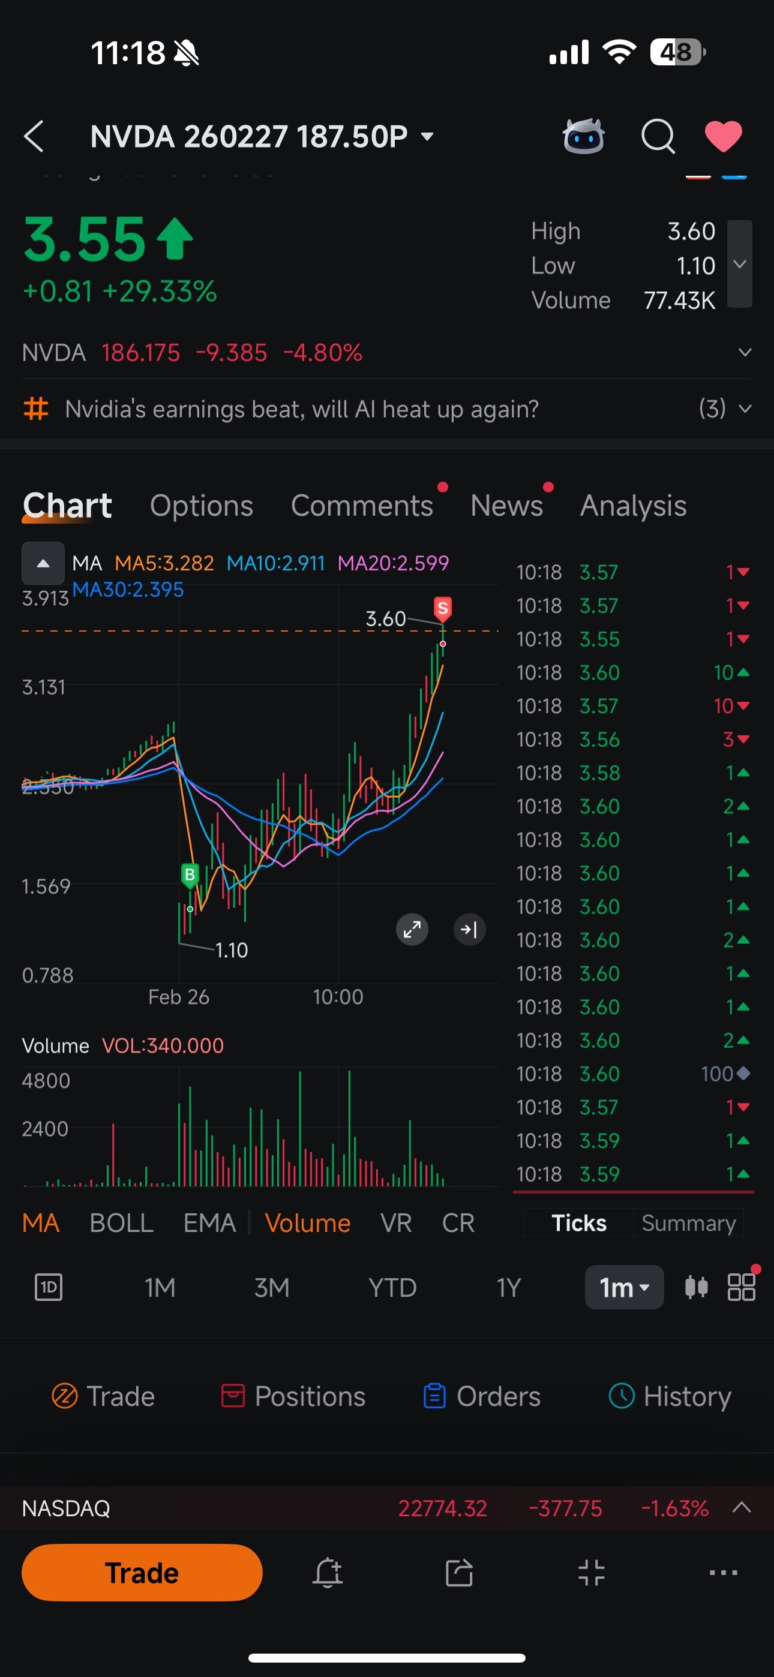The width and height of the screenshot is (774, 1677).
Task: Open the 1m interval dropdown
Action: pyautogui.click(x=624, y=1287)
